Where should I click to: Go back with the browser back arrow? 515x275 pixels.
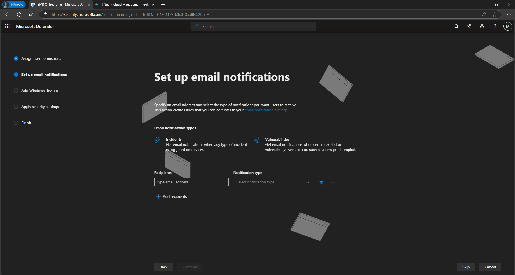pos(8,14)
